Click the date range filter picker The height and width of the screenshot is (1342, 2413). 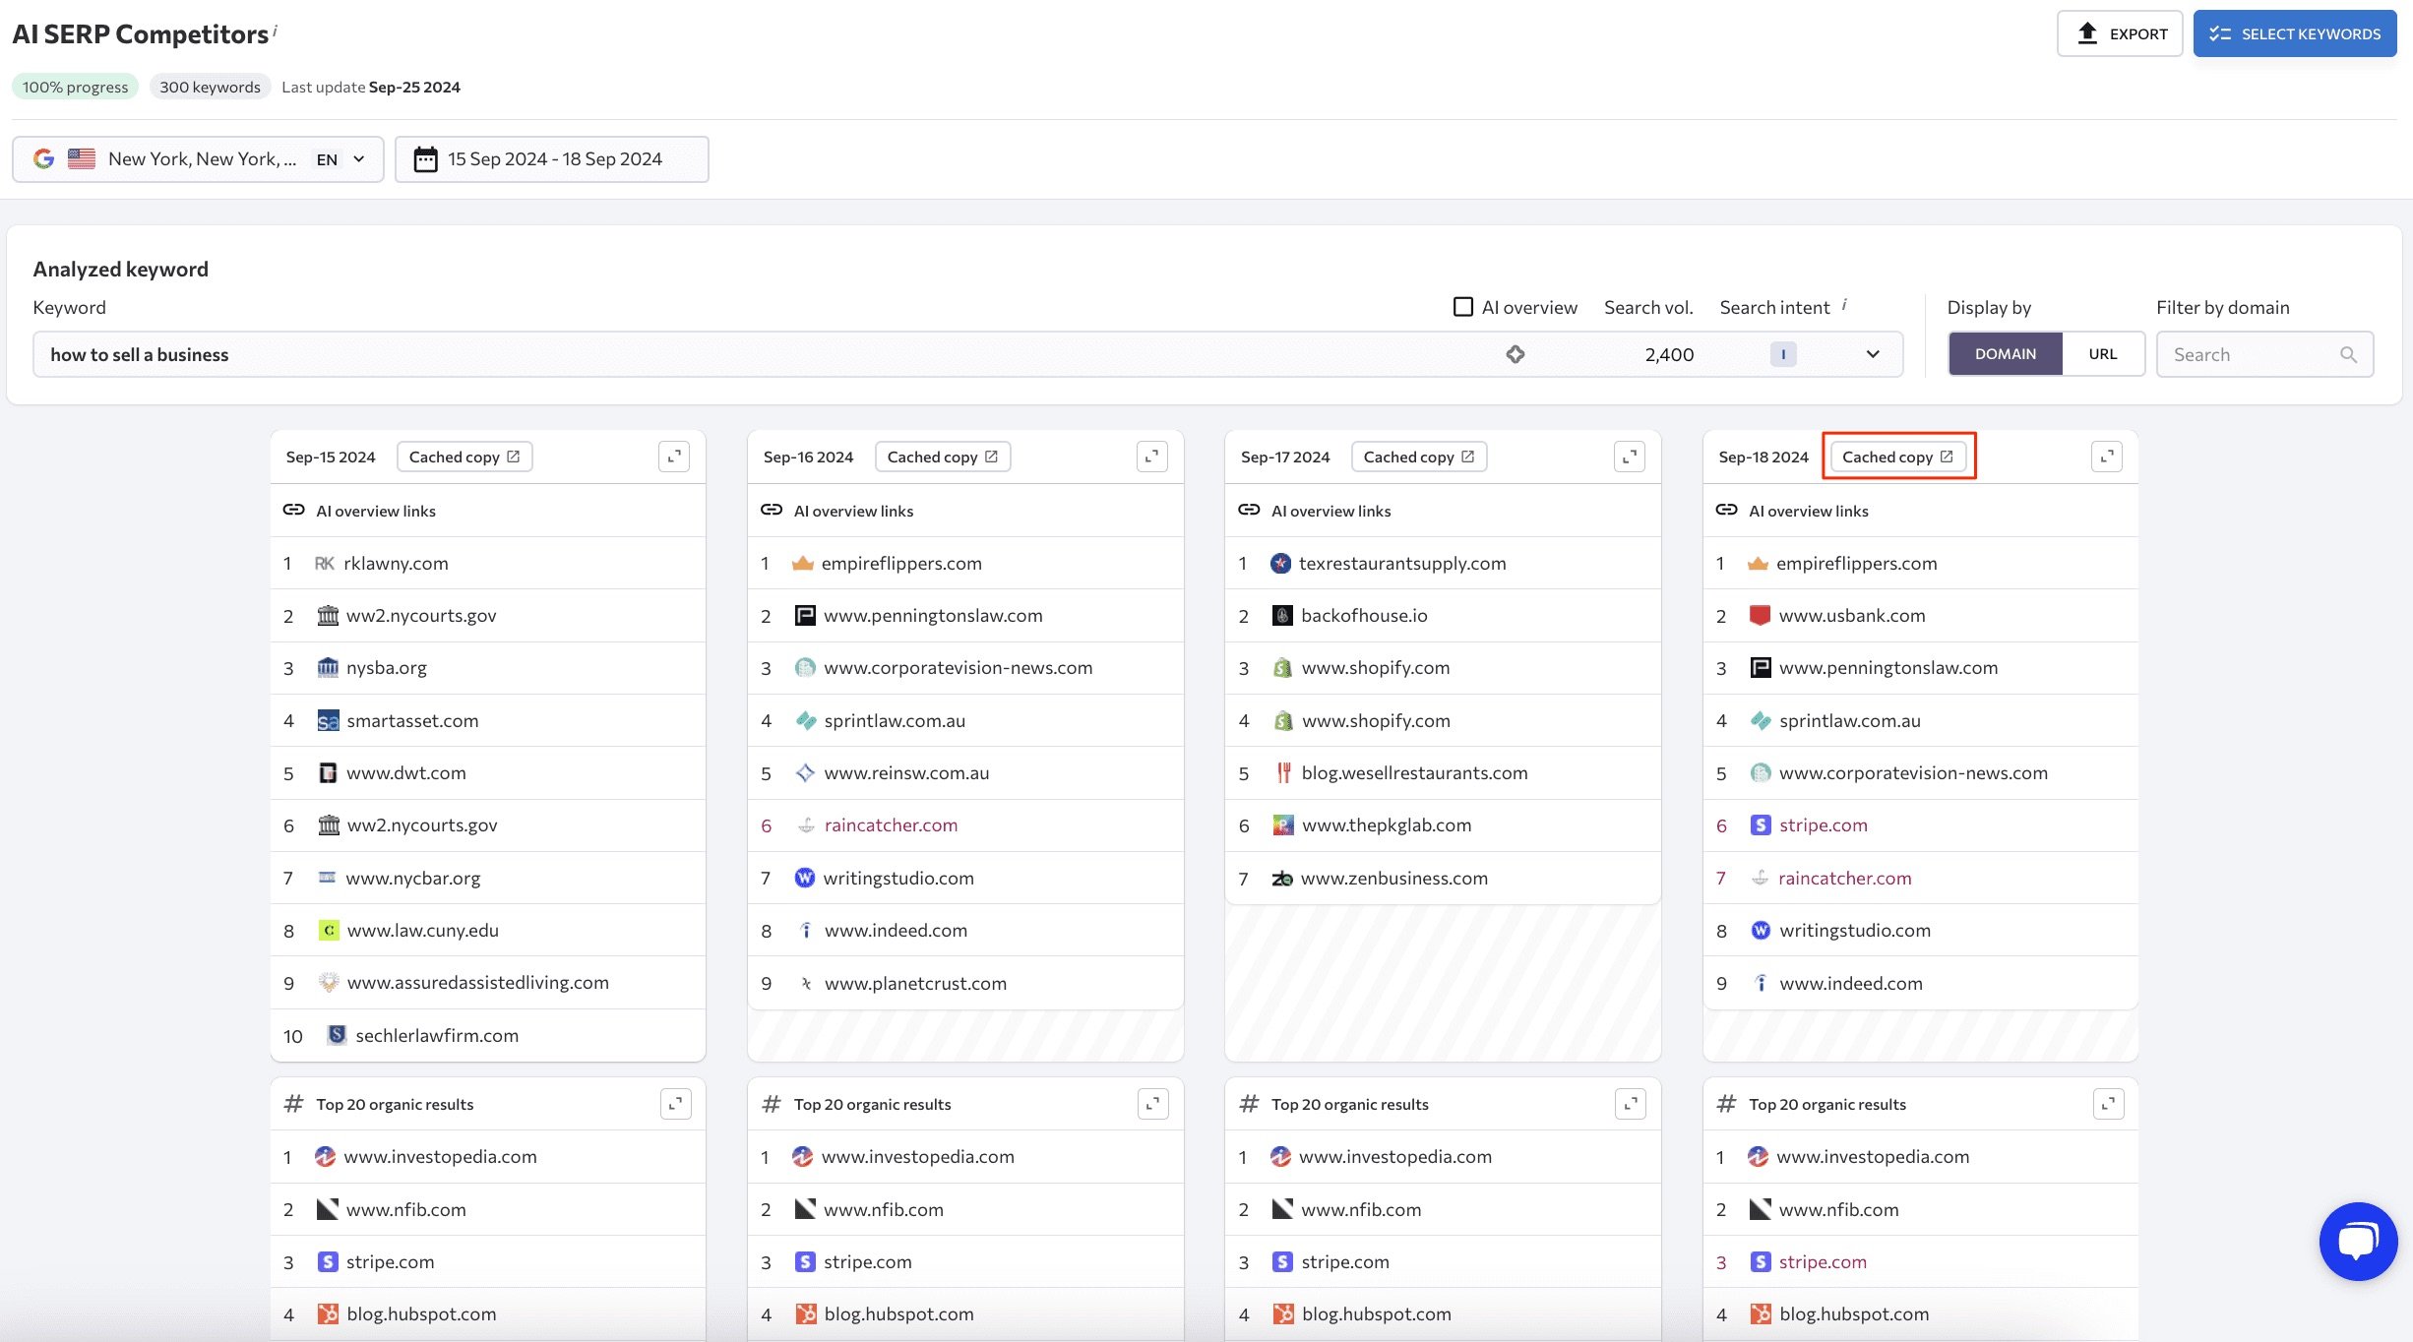click(x=550, y=158)
